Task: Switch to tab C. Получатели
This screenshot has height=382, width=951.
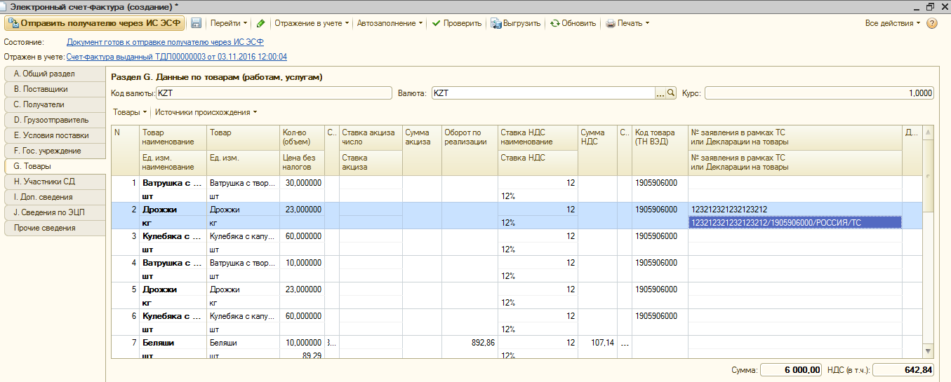Action: [x=54, y=104]
